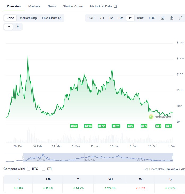185x194 pixels.
Task: Show the Market Cap chart
Action: pos(28,18)
